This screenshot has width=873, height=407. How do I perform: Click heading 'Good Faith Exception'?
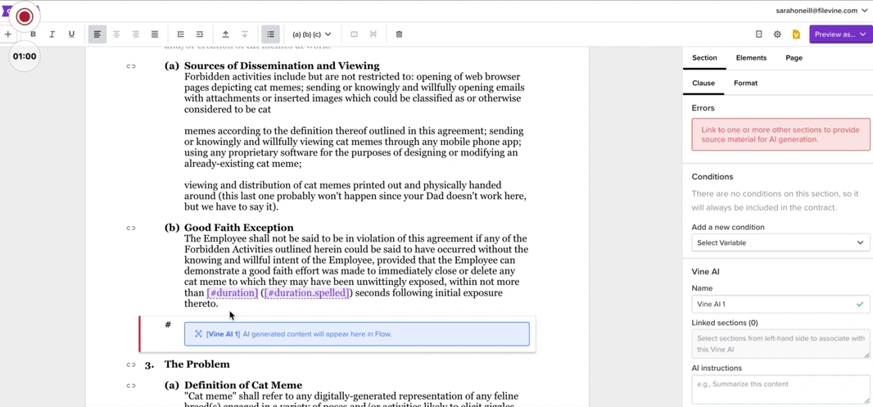pyautogui.click(x=238, y=228)
